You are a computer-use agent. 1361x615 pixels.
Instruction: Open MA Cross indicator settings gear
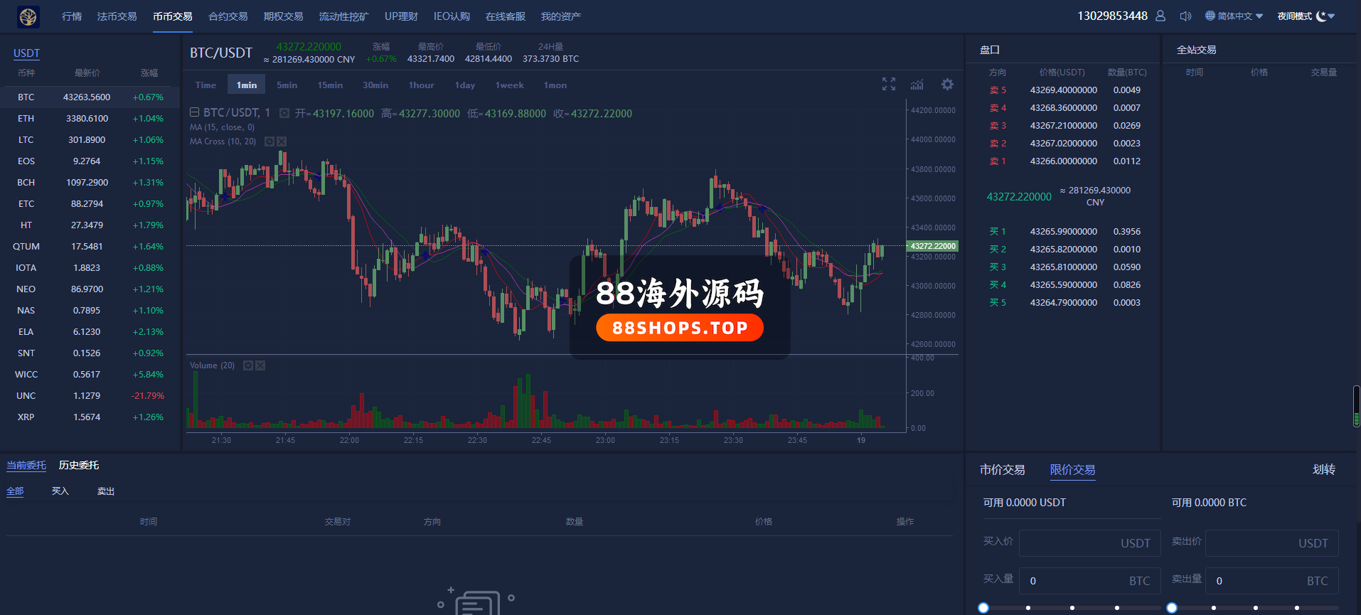pyautogui.click(x=269, y=141)
